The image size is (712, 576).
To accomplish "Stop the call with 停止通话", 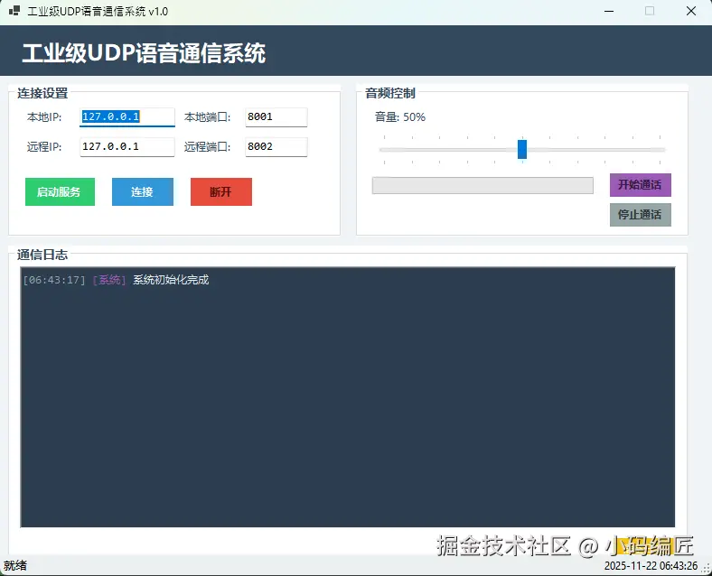I will [641, 215].
